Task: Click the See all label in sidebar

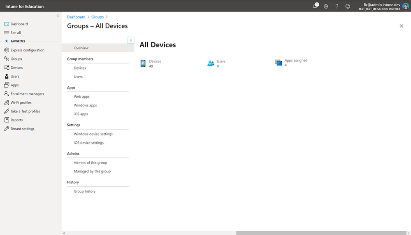Action: coord(16,33)
